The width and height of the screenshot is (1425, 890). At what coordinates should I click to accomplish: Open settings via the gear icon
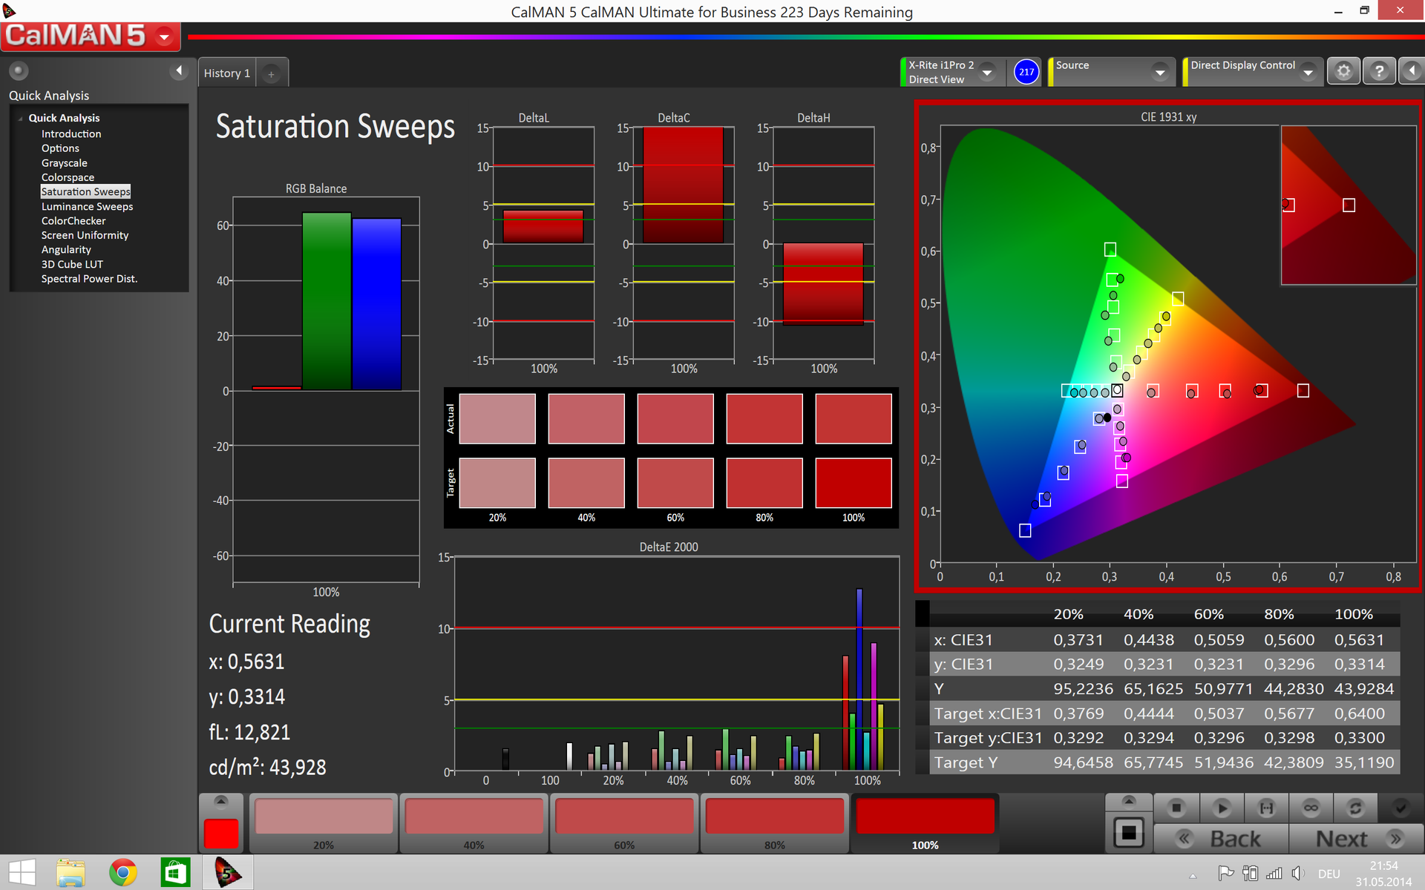tap(1343, 71)
